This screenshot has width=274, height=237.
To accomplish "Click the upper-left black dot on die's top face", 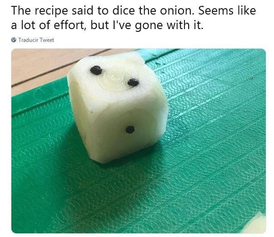I will [96, 70].
